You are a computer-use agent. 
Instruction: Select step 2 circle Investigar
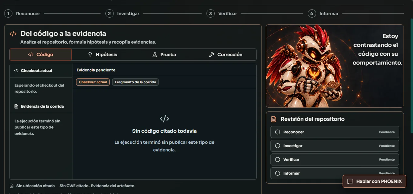click(109, 14)
